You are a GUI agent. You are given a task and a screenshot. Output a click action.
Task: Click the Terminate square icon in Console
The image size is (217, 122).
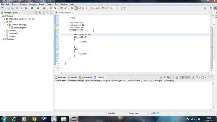[161, 78]
